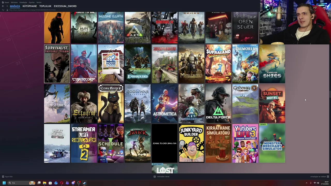Image resolution: width=331 pixels, height=186 pixels.
Task: Open the CyberCorp game cover
Action: tap(84, 64)
